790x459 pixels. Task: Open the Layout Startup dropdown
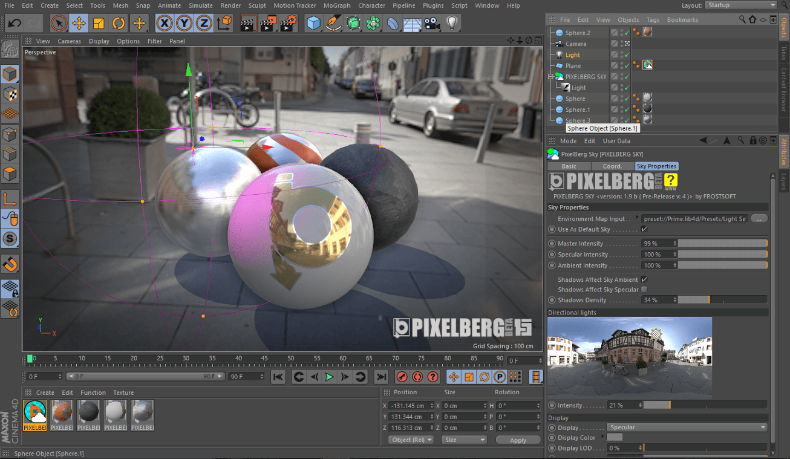(741, 5)
